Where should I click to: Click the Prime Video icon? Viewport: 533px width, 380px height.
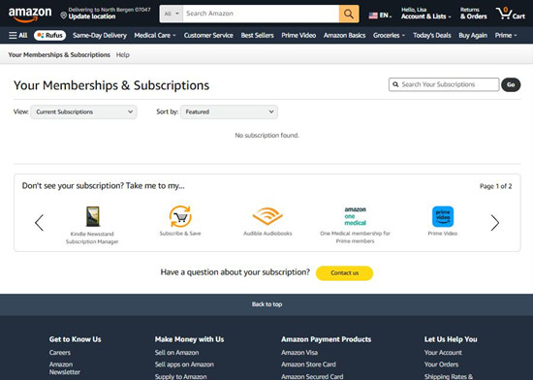tap(443, 216)
